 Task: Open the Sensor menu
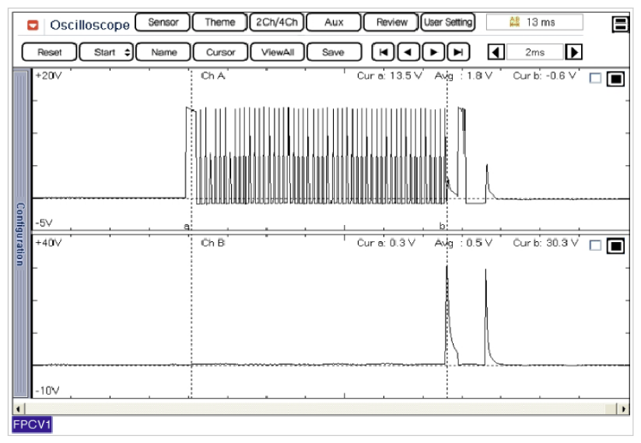(163, 23)
